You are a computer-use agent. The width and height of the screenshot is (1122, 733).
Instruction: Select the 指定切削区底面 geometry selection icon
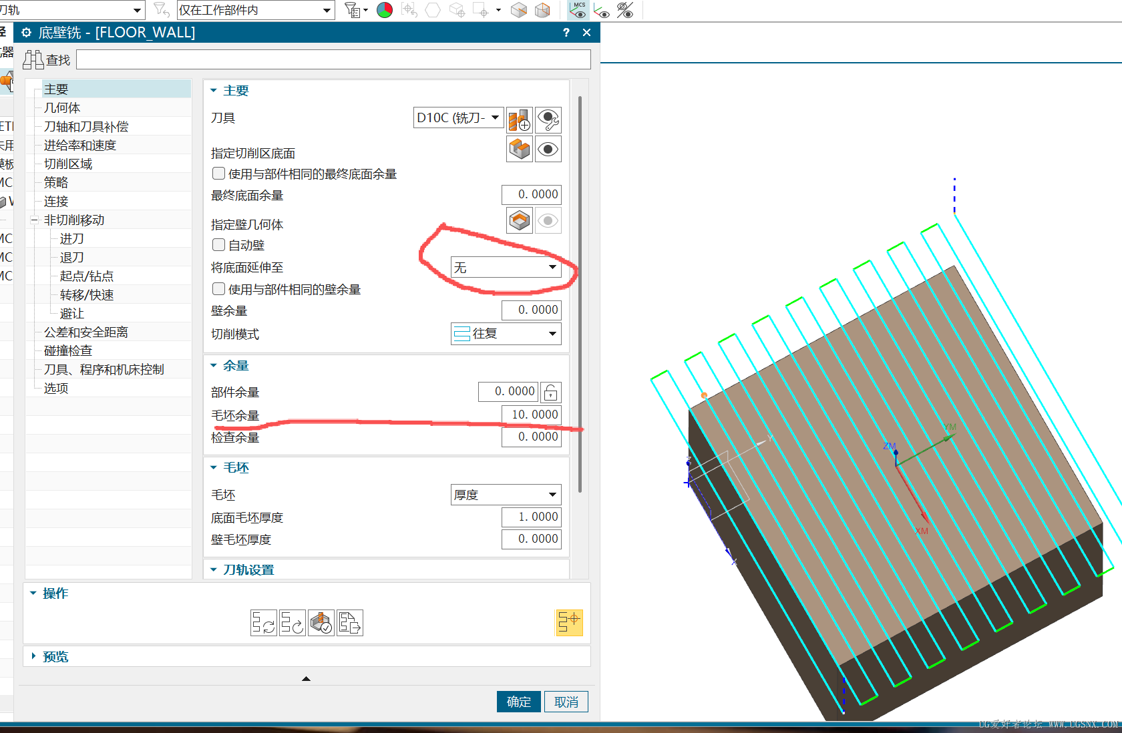tap(519, 149)
